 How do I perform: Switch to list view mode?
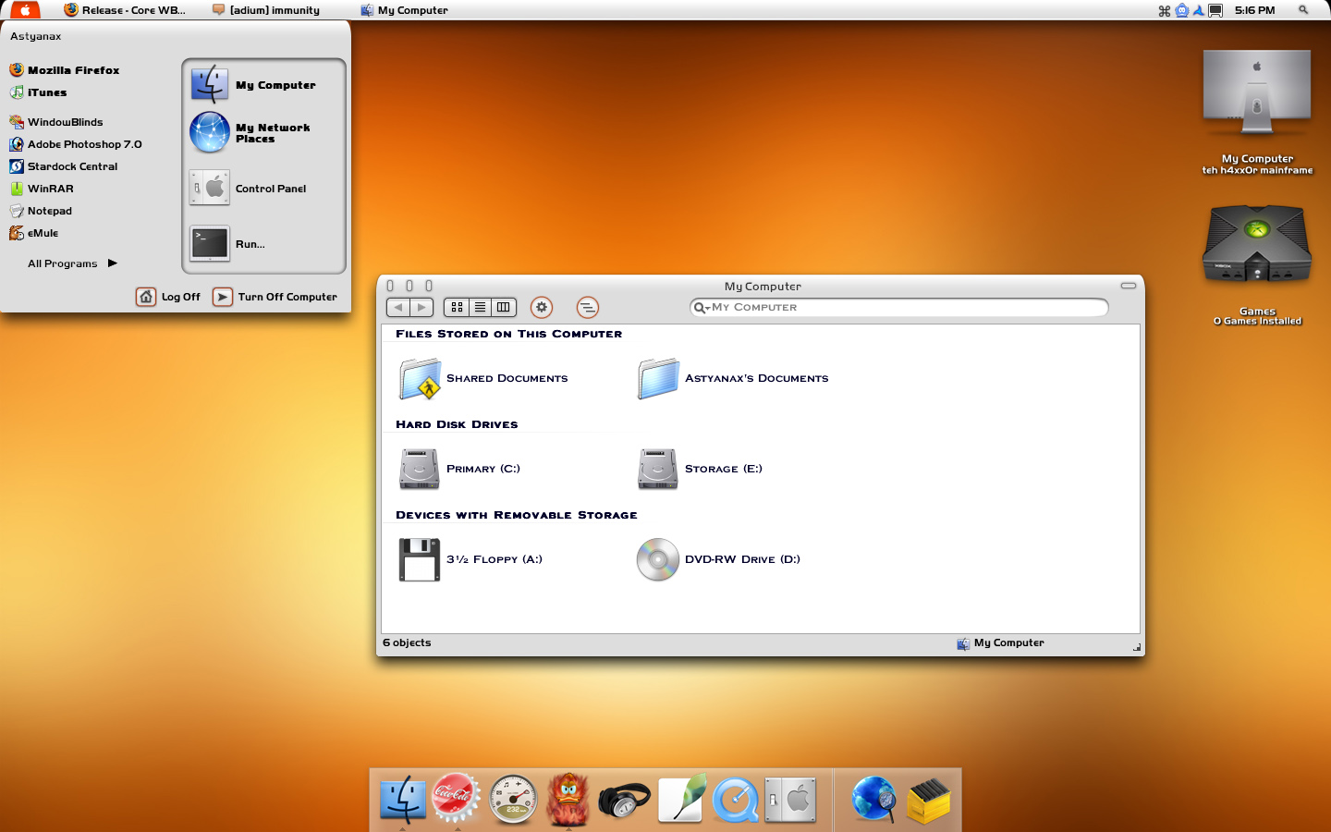pyautogui.click(x=480, y=307)
